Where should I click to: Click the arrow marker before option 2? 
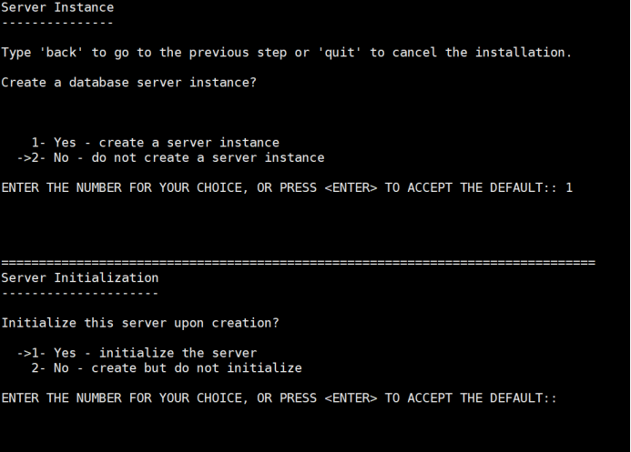24,158
